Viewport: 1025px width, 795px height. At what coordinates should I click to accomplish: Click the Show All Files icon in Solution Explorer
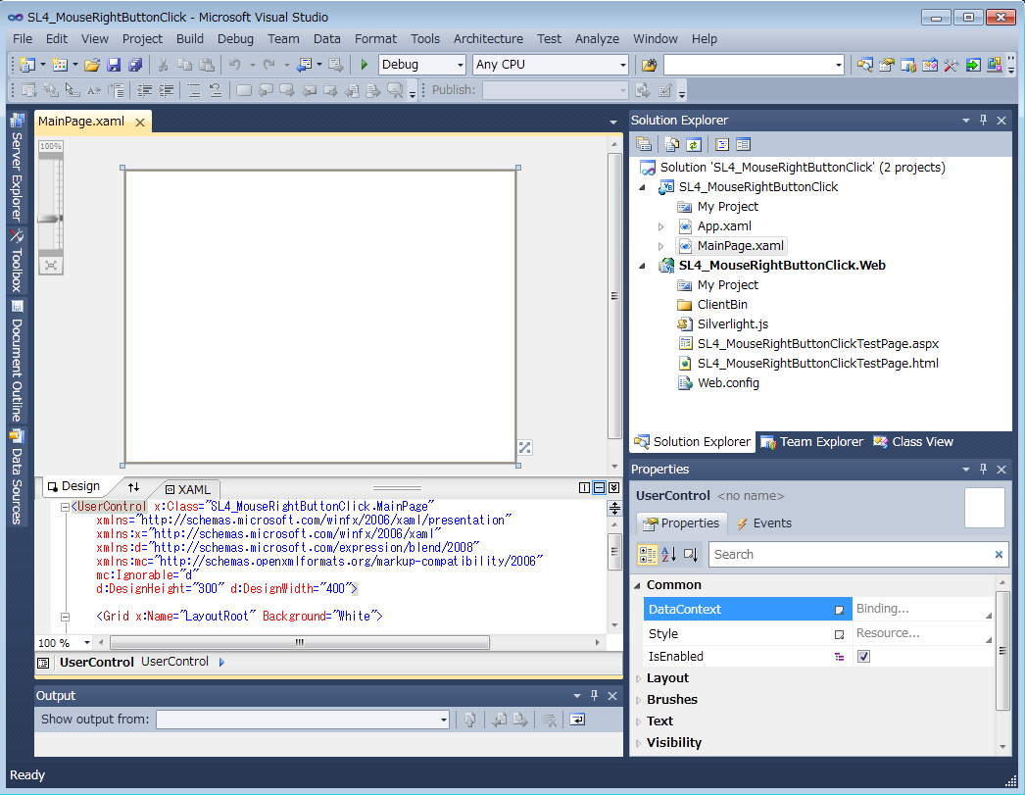(x=672, y=144)
